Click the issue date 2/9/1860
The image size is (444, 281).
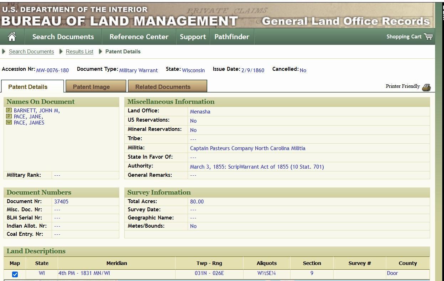coord(253,70)
